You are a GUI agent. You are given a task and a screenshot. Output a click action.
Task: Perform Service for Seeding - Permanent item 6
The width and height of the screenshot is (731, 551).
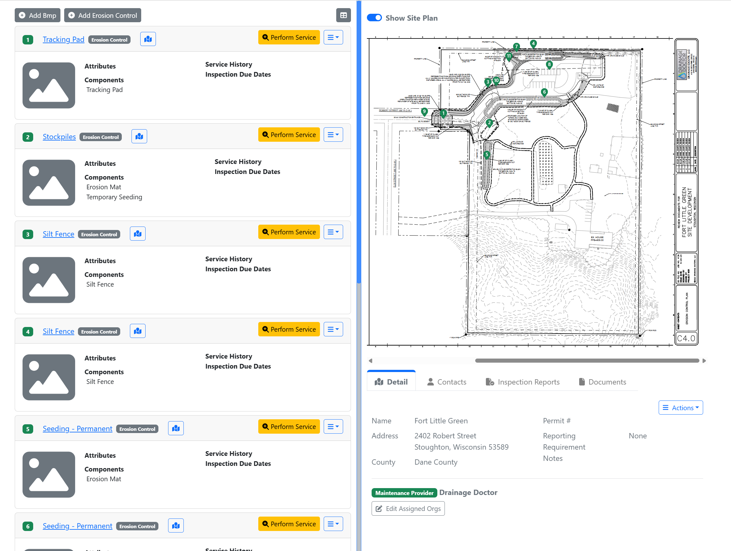[289, 524]
